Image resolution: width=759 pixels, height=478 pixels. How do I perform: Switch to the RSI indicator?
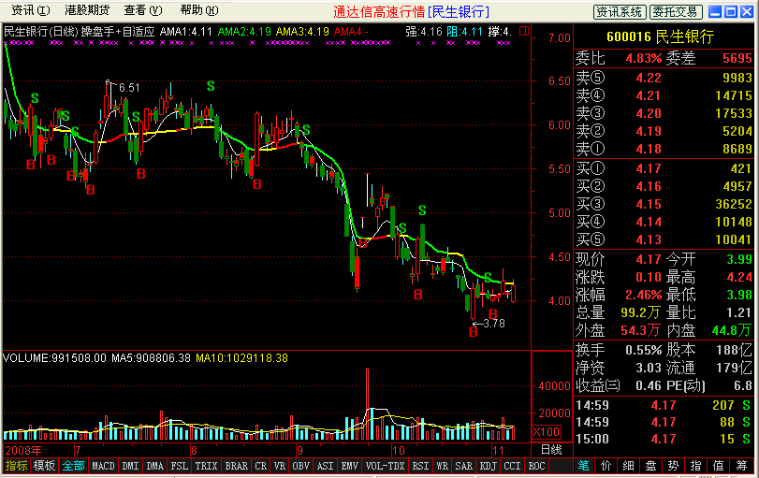pos(420,466)
